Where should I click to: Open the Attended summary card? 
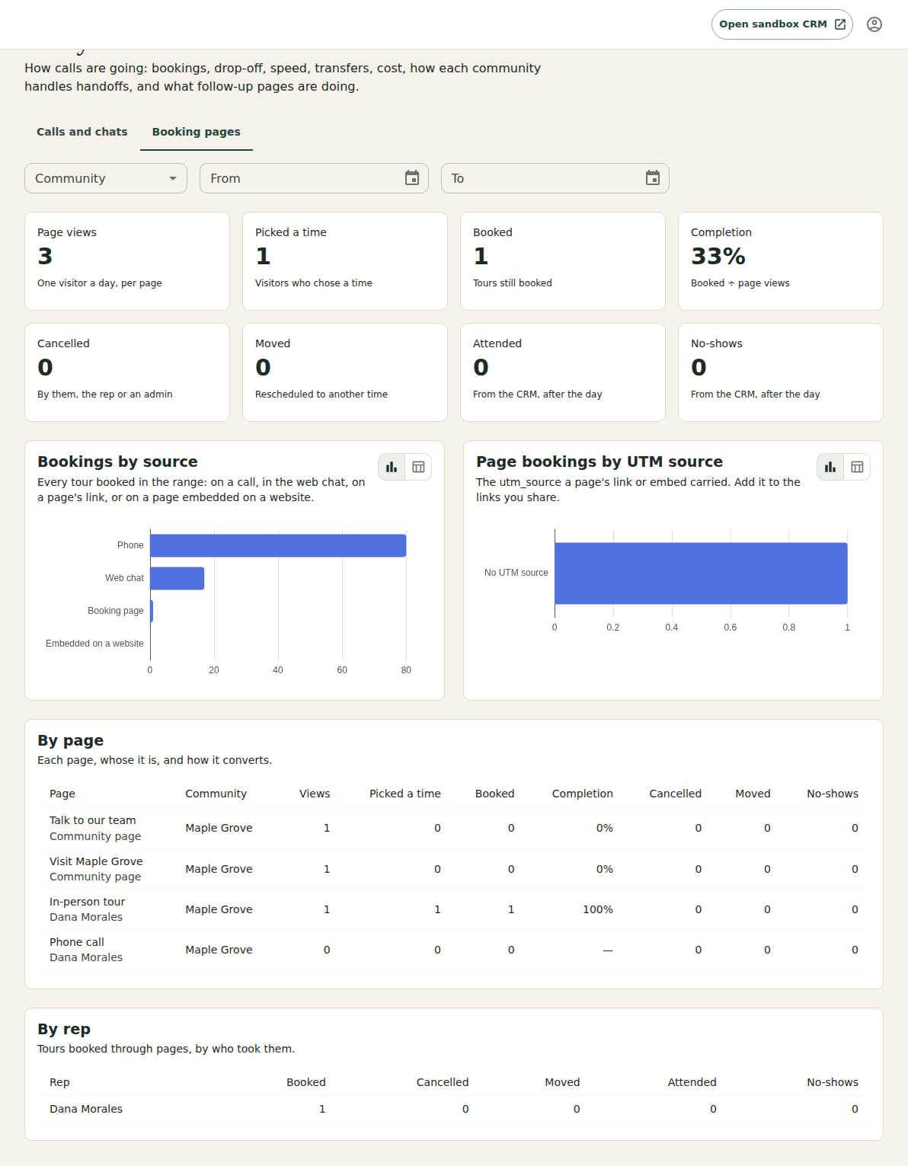[563, 372]
